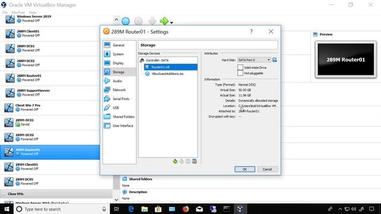
Task: Collapse the Class VMs group
Action: tap(4, 194)
